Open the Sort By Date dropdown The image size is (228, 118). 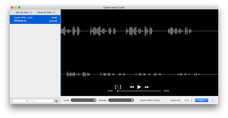pos(24,13)
